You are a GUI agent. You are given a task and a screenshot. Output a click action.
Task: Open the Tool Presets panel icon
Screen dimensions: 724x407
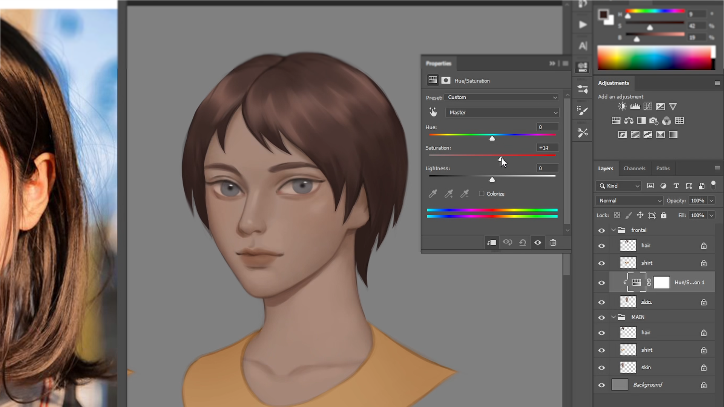(583, 133)
